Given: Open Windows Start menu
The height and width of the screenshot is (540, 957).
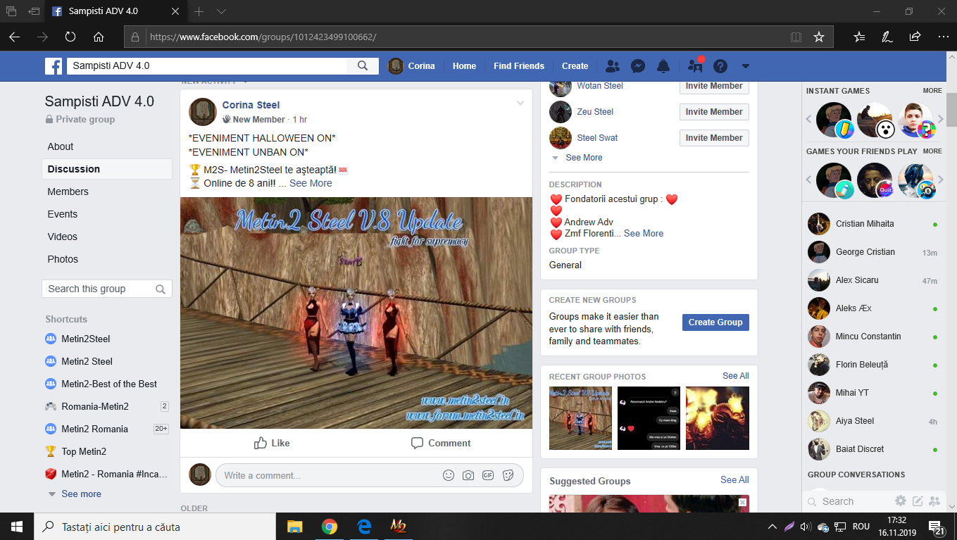Looking at the screenshot, I should pos(17,527).
